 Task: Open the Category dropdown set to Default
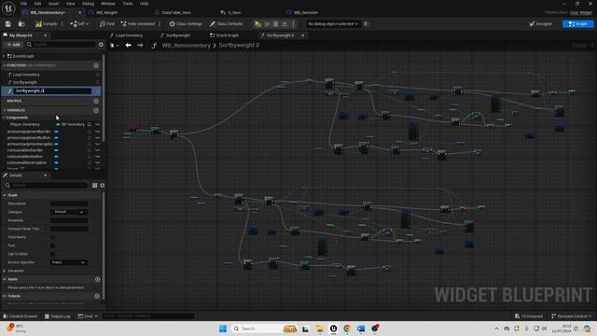(x=69, y=212)
